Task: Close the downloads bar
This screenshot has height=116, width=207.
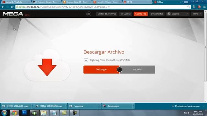Action: [x=204, y=106]
